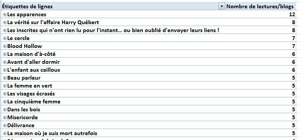Viewport: 300px width, 140px height.
Task: Expand the Délivrance row
Action: 5,126
